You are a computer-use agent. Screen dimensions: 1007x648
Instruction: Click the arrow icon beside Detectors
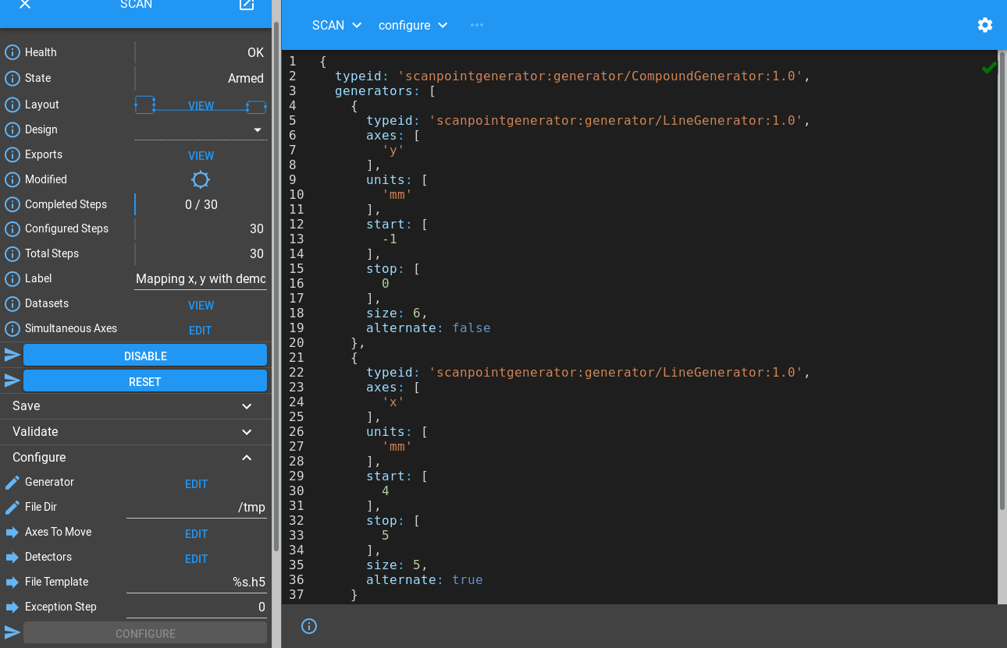point(12,558)
